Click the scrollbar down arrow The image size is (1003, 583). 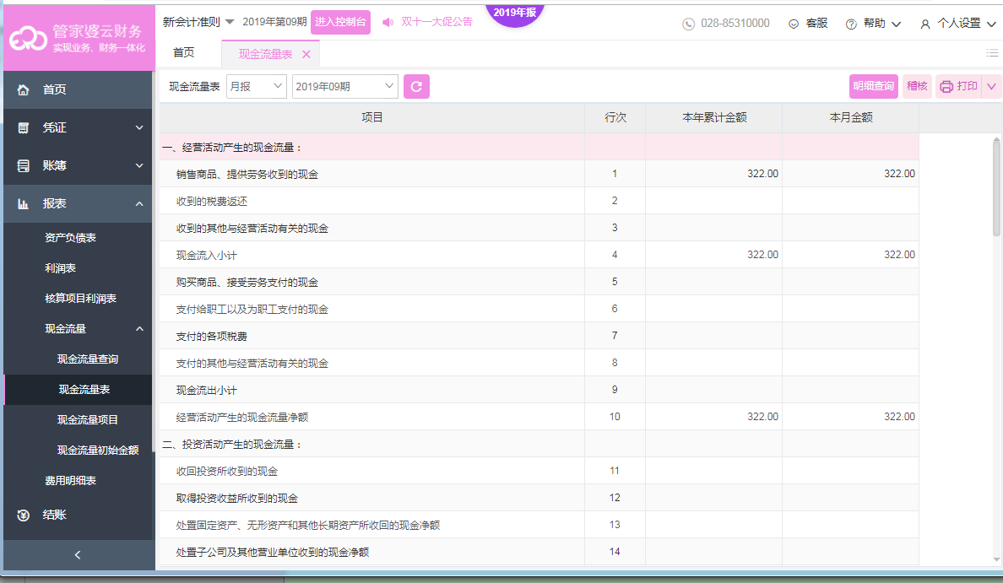pyautogui.click(x=996, y=560)
